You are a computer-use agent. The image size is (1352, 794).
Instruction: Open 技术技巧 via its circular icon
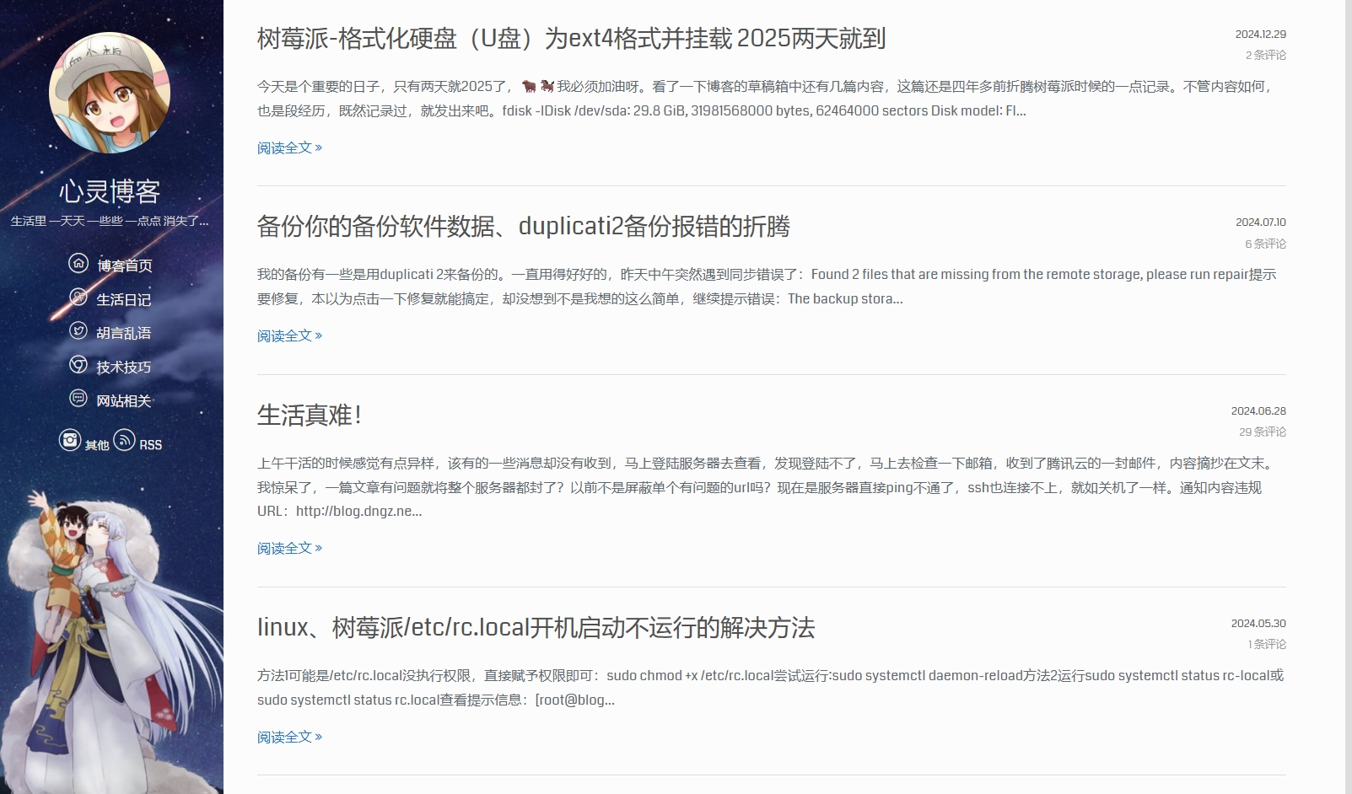tap(78, 367)
